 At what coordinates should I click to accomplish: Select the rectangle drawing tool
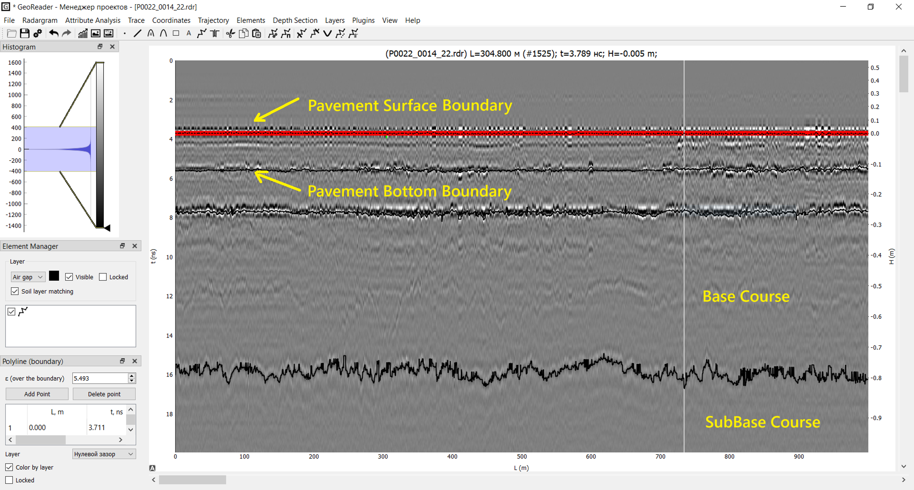click(176, 34)
